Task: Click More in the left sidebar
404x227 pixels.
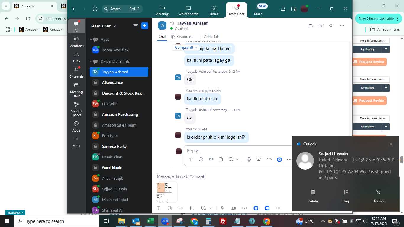Action: (x=76, y=142)
